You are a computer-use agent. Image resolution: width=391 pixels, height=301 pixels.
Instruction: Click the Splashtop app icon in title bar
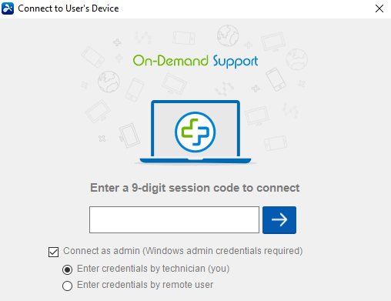tap(8, 8)
